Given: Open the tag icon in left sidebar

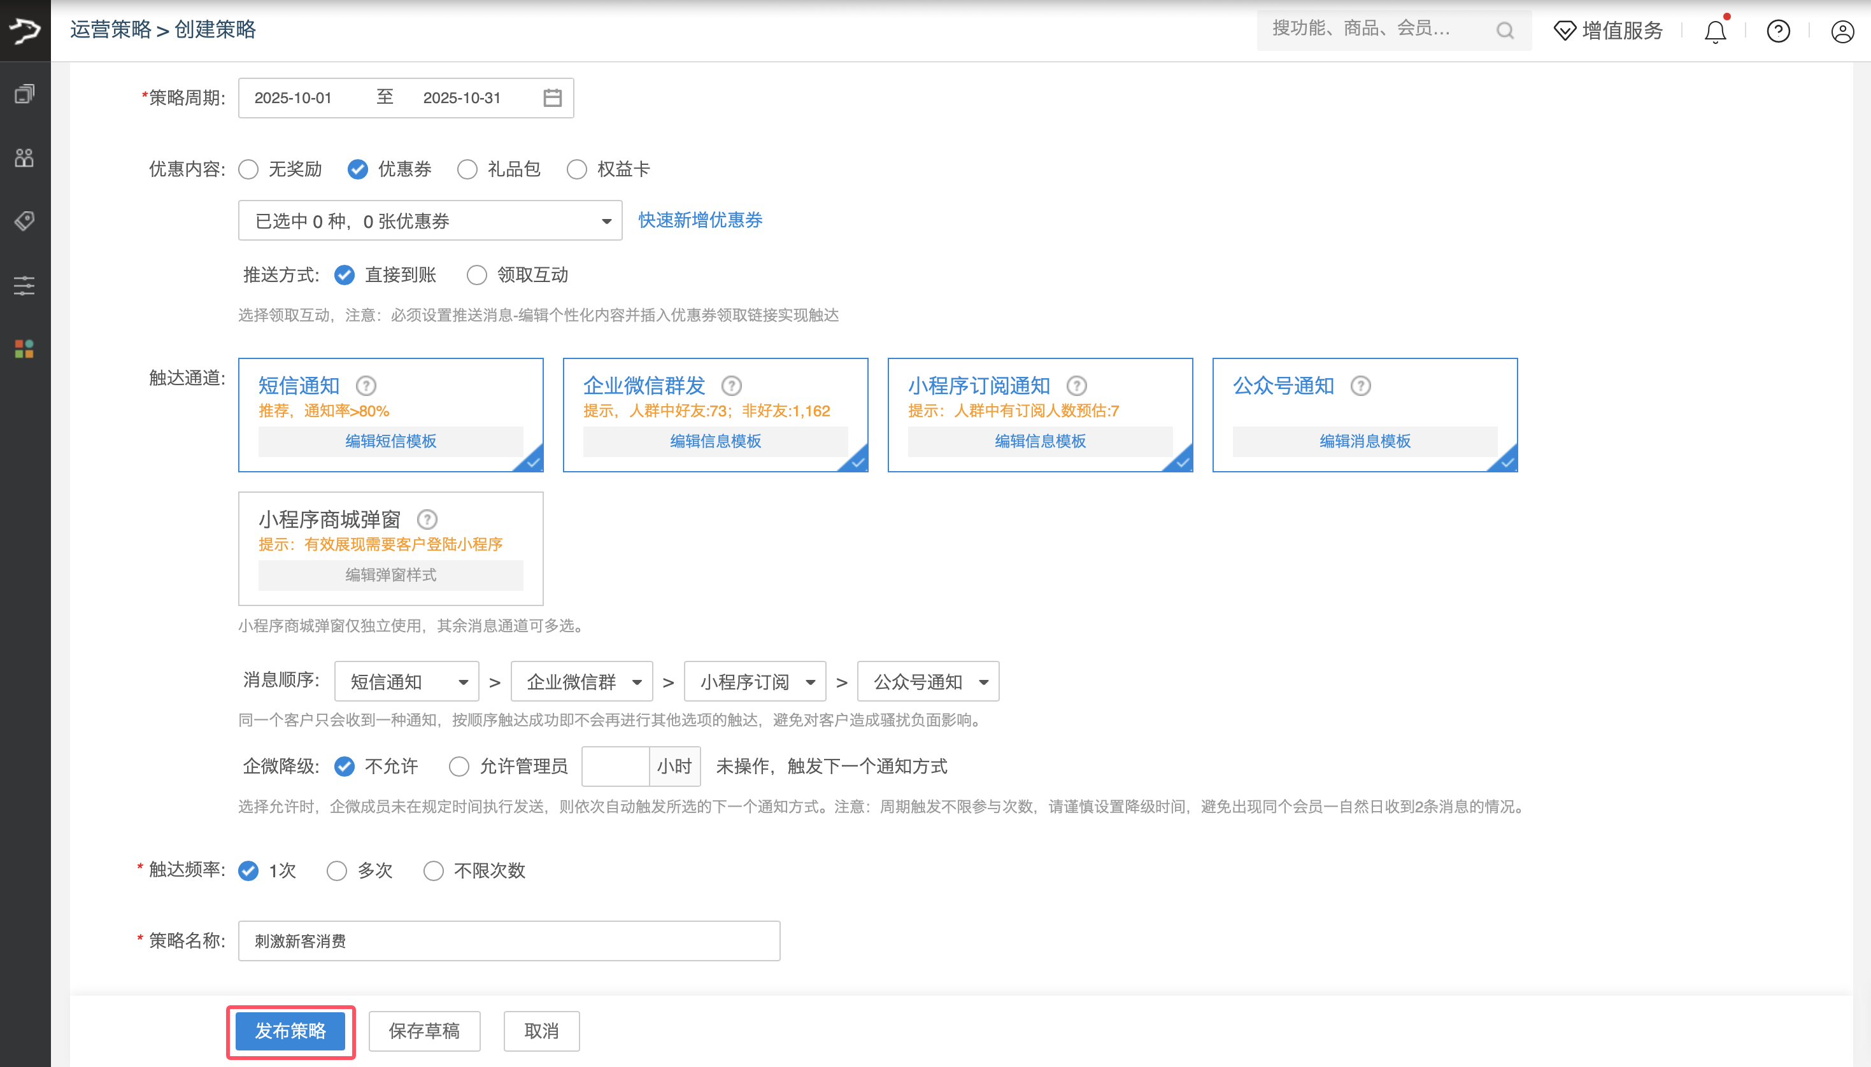Looking at the screenshot, I should 24,220.
